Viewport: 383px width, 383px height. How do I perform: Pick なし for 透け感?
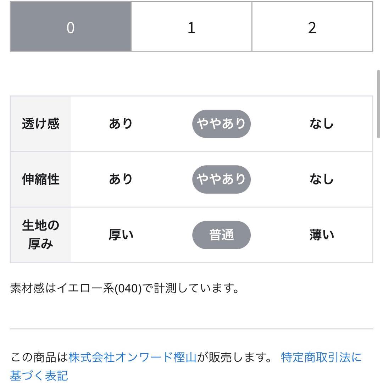(321, 123)
